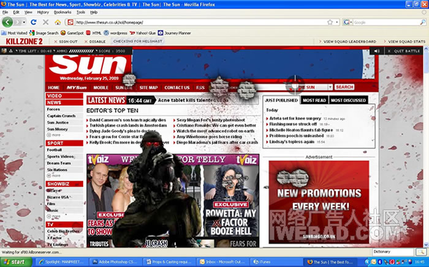Screen dimensions: 429x267
Task: Expand 'more' under the News section
Action: (x=54, y=135)
